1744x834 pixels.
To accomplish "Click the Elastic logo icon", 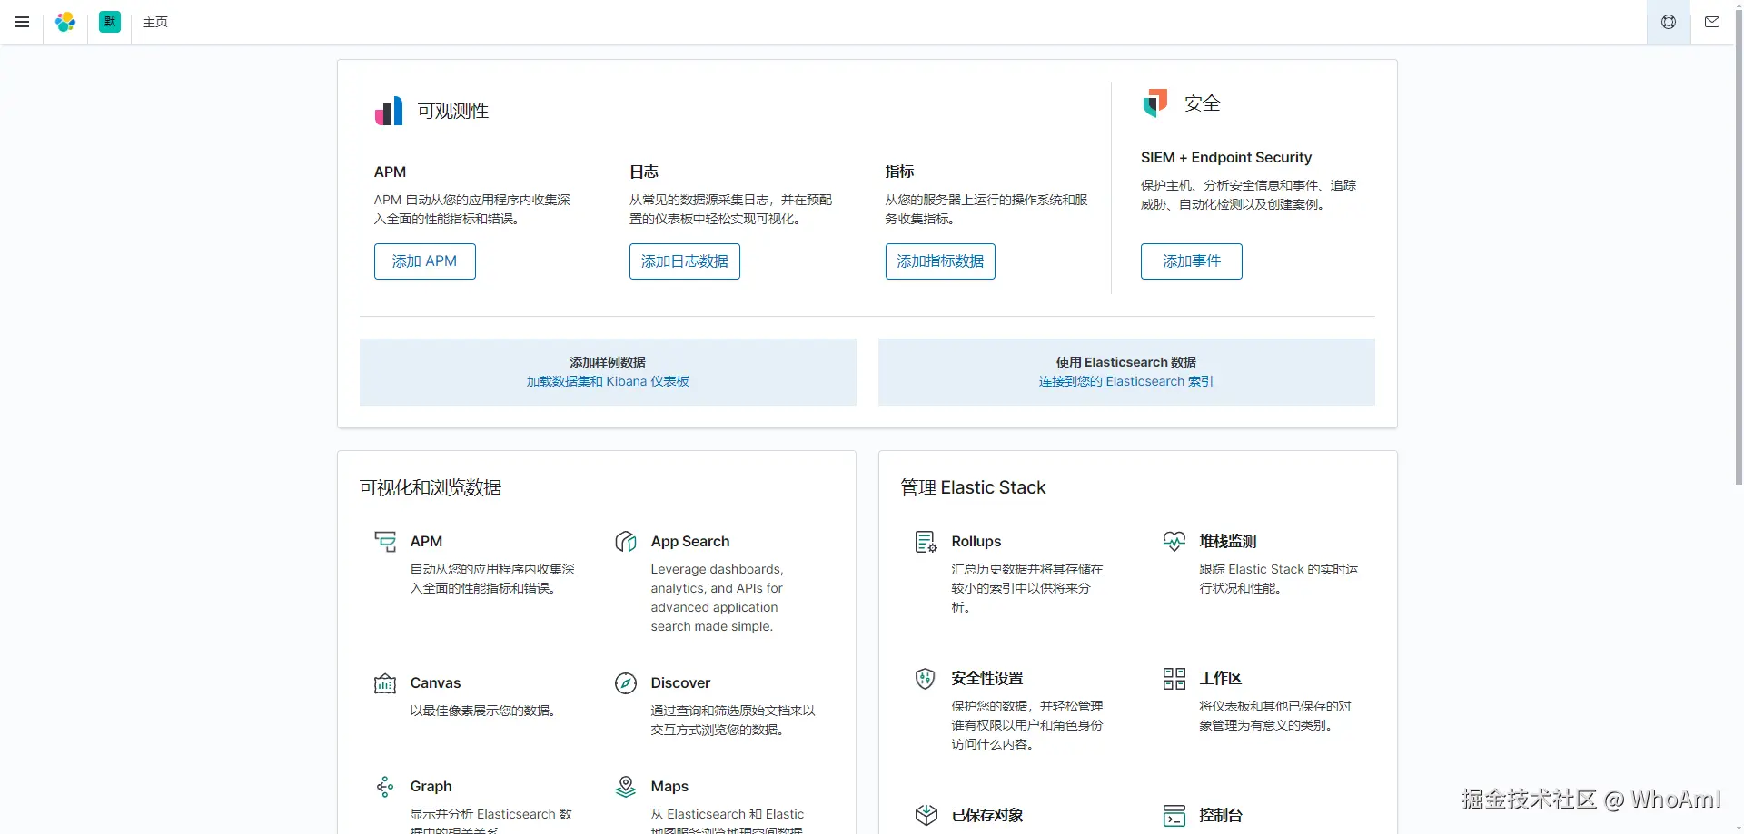I will click(65, 22).
